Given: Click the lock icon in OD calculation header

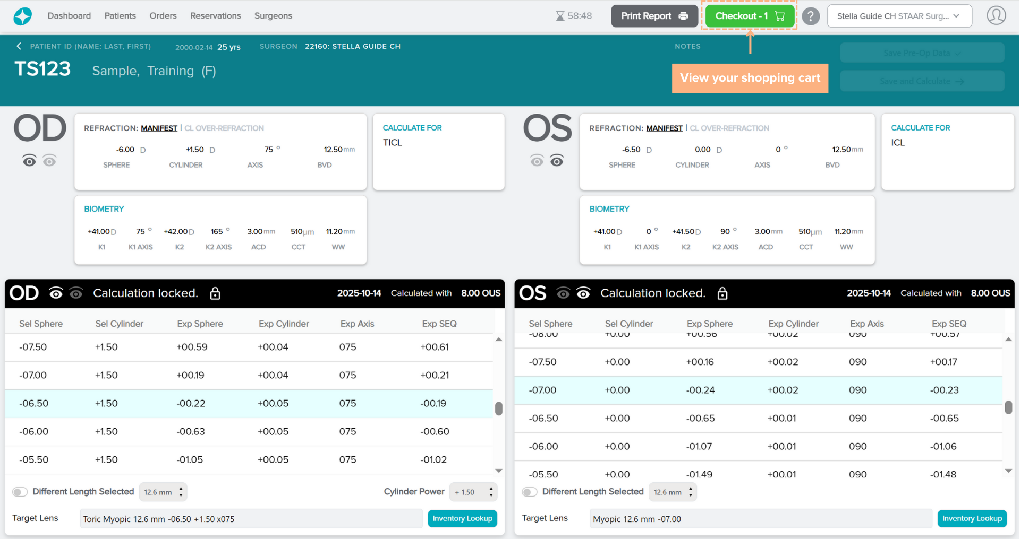Looking at the screenshot, I should (x=215, y=293).
